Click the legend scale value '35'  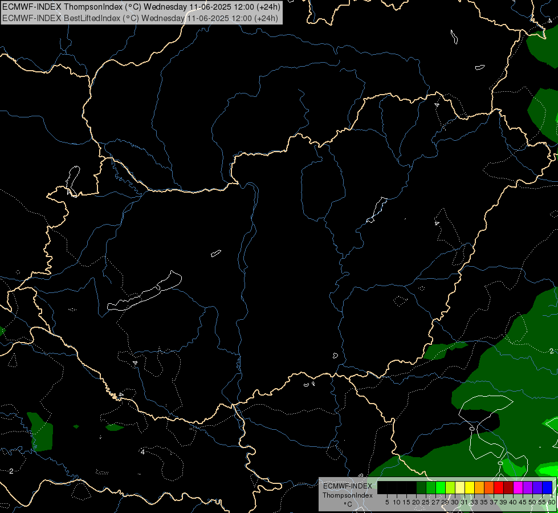click(x=484, y=502)
